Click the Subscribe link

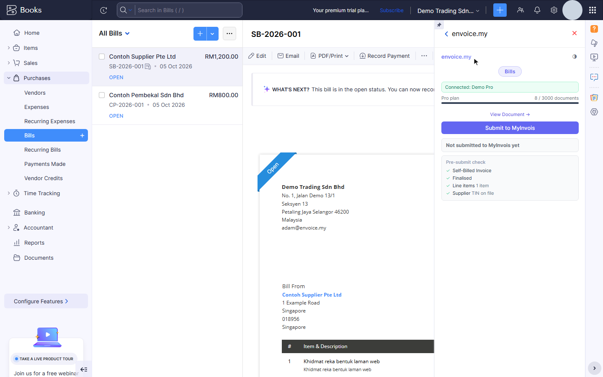pos(392,10)
